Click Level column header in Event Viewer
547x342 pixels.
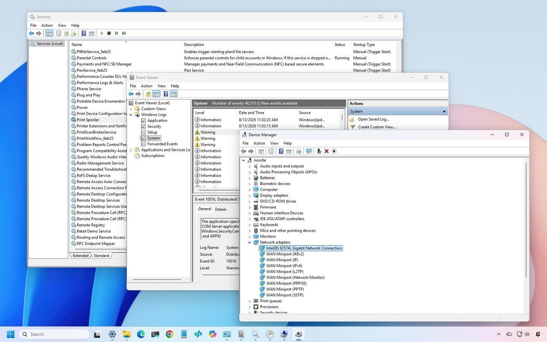[x=215, y=113]
